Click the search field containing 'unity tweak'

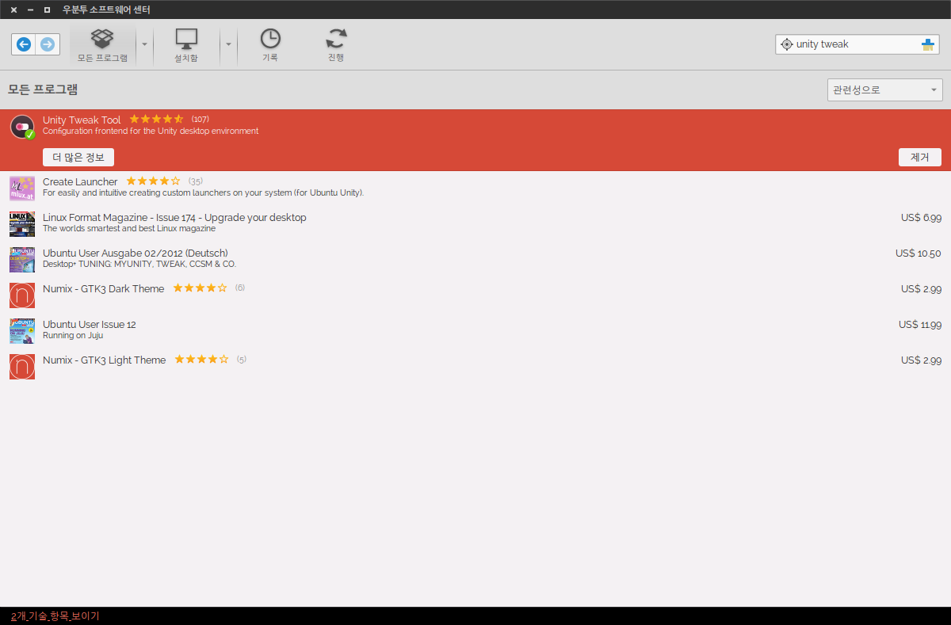coord(857,44)
